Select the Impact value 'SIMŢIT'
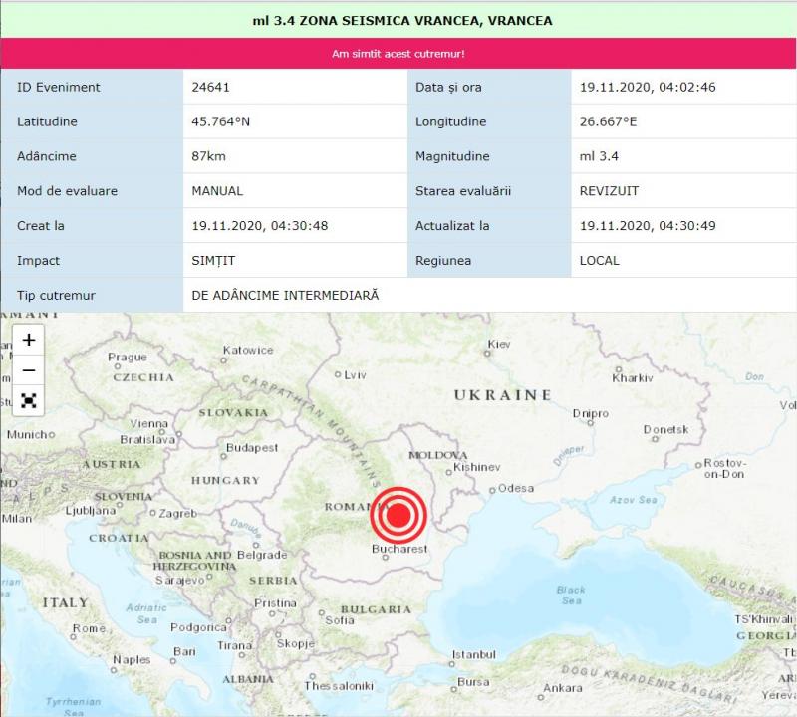The height and width of the screenshot is (717, 797). 211,260
